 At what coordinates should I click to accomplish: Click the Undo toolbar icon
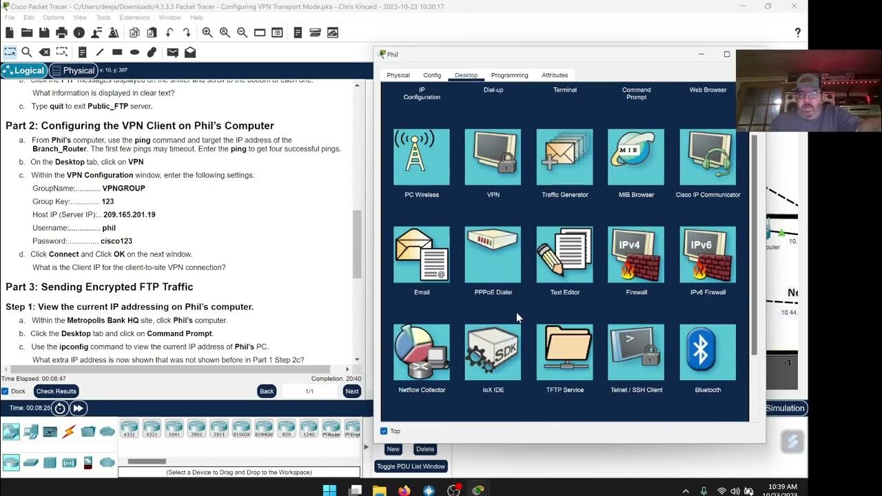(170, 32)
